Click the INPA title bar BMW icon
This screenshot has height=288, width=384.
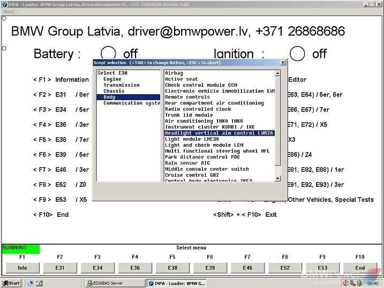pyautogui.click(x=5, y=4)
